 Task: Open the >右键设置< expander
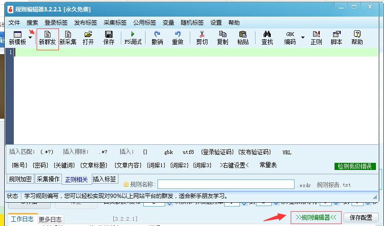234,165
